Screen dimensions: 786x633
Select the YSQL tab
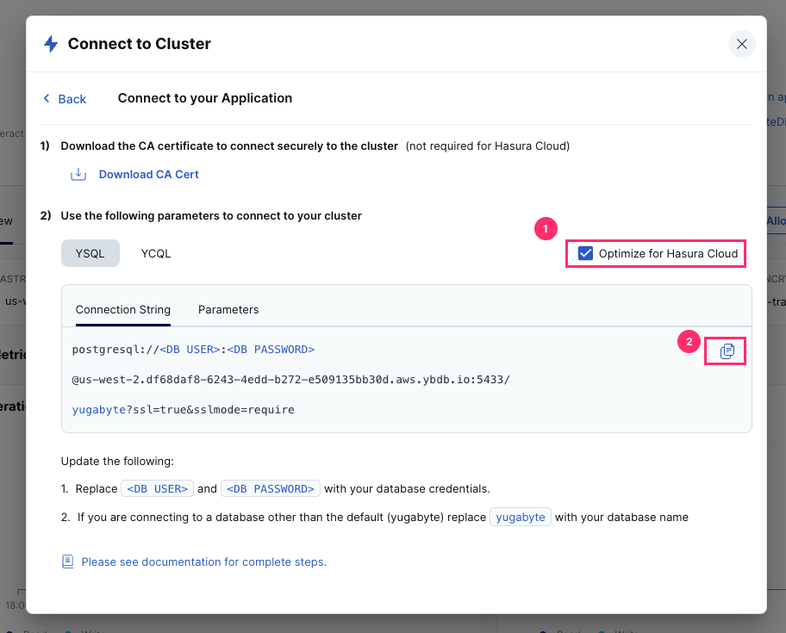click(x=90, y=252)
